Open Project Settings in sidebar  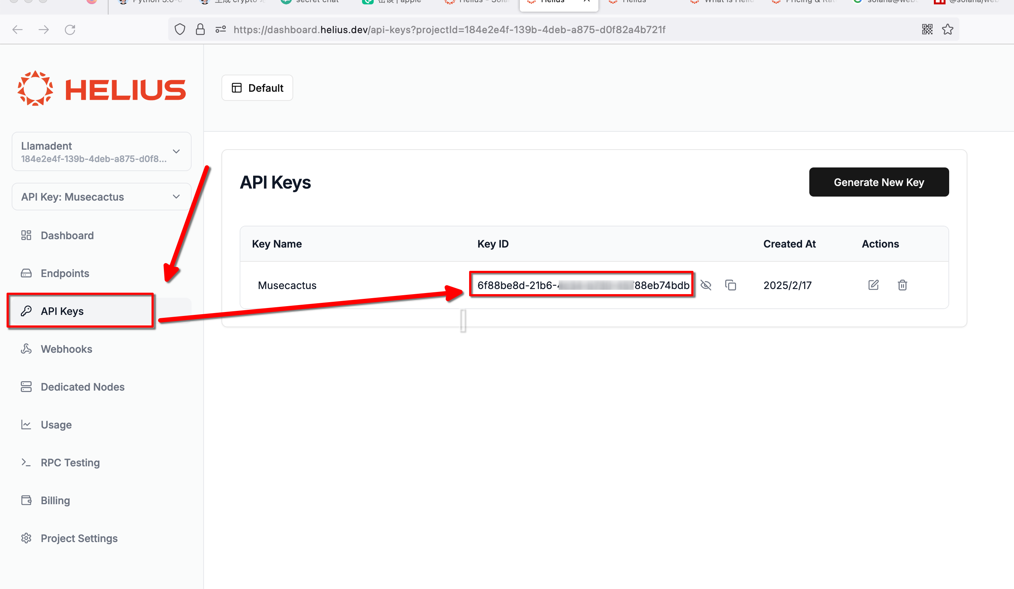79,538
